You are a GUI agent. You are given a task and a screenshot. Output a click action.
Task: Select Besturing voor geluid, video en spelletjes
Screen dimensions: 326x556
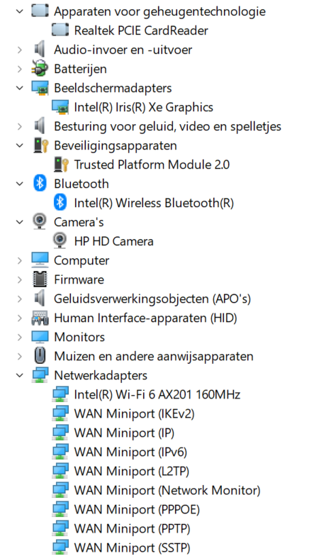tap(167, 126)
